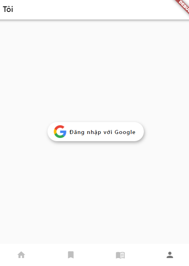Screen dimensions: 189x266
Task: Click the colorful Google G logo
Action: pyautogui.click(x=60, y=132)
